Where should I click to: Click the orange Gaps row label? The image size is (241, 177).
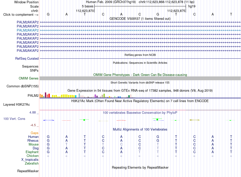click(35, 133)
